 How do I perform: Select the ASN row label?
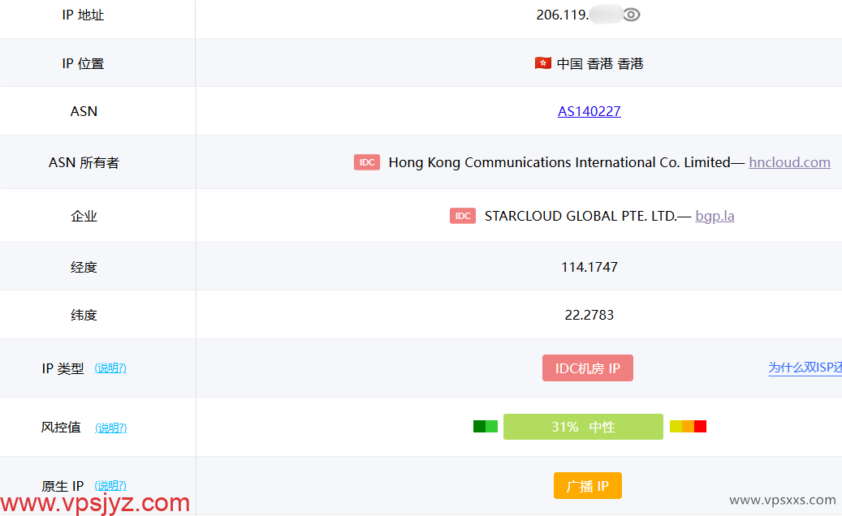[84, 111]
